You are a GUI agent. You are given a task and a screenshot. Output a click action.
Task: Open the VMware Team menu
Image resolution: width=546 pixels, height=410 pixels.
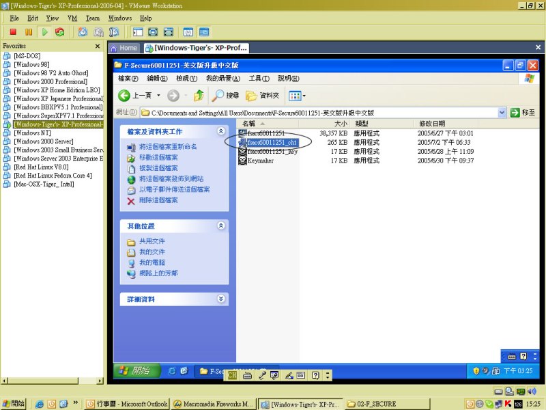[x=93, y=18]
